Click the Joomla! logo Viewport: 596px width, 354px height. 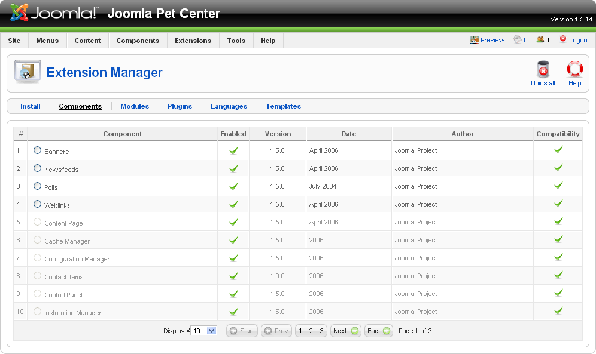tap(54, 13)
